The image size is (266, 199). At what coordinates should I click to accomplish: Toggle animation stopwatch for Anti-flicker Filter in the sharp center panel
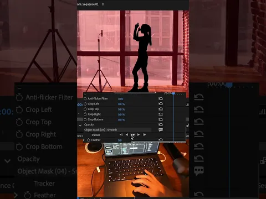pyautogui.click(x=85, y=98)
